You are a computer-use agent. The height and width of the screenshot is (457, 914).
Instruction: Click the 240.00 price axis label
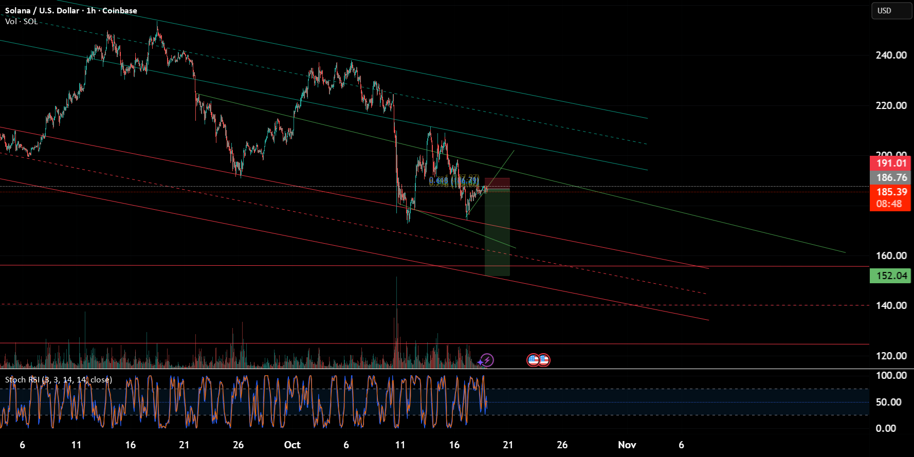click(x=891, y=55)
